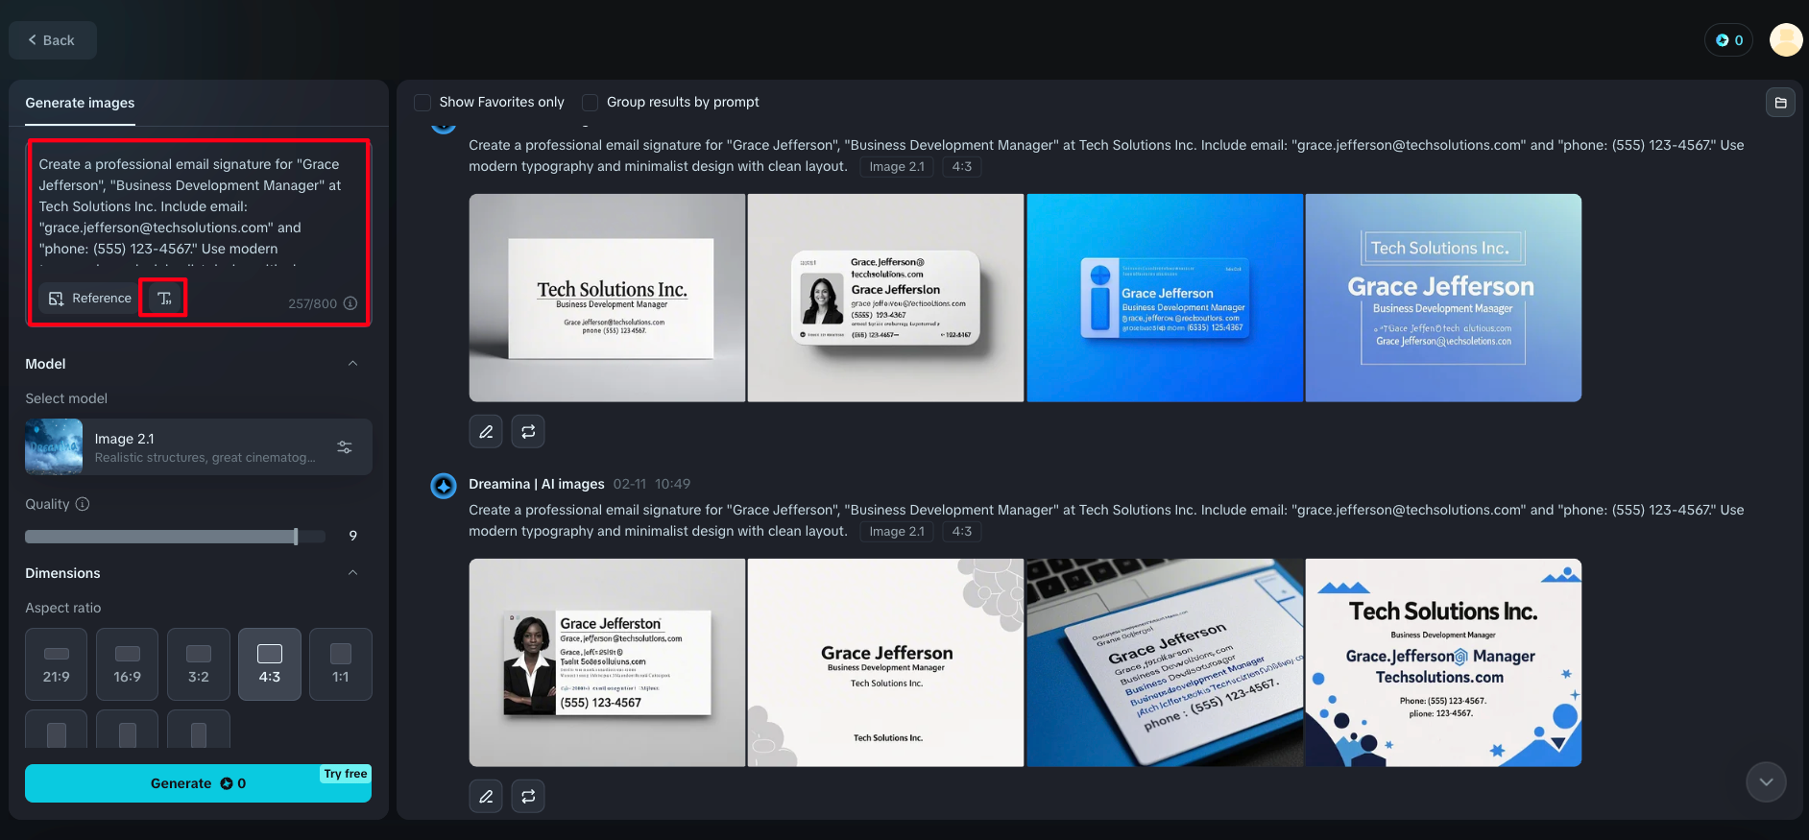Click the 4:3 tag in second prompt

point(961,532)
